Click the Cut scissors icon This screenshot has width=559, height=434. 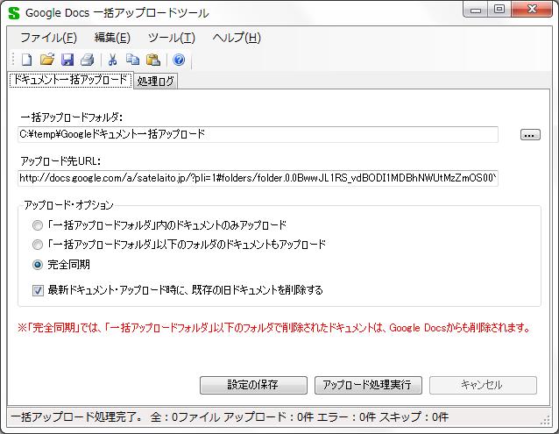tap(112, 60)
